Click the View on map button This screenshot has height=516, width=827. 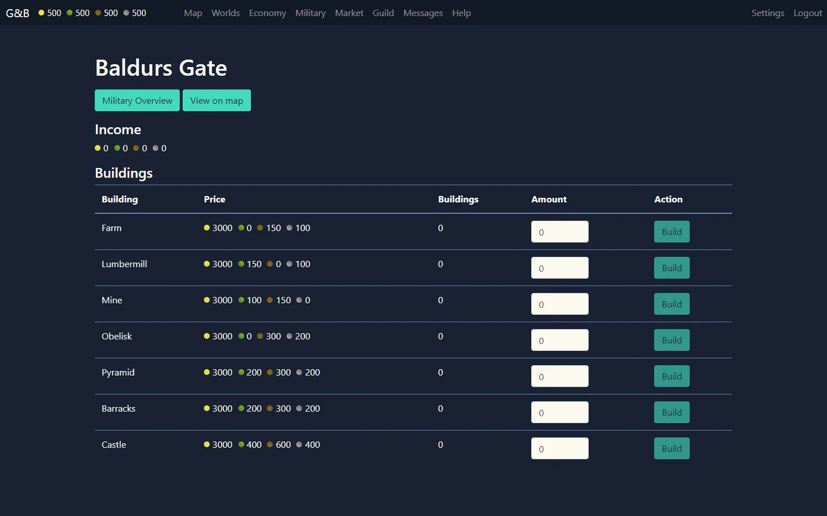coord(217,100)
